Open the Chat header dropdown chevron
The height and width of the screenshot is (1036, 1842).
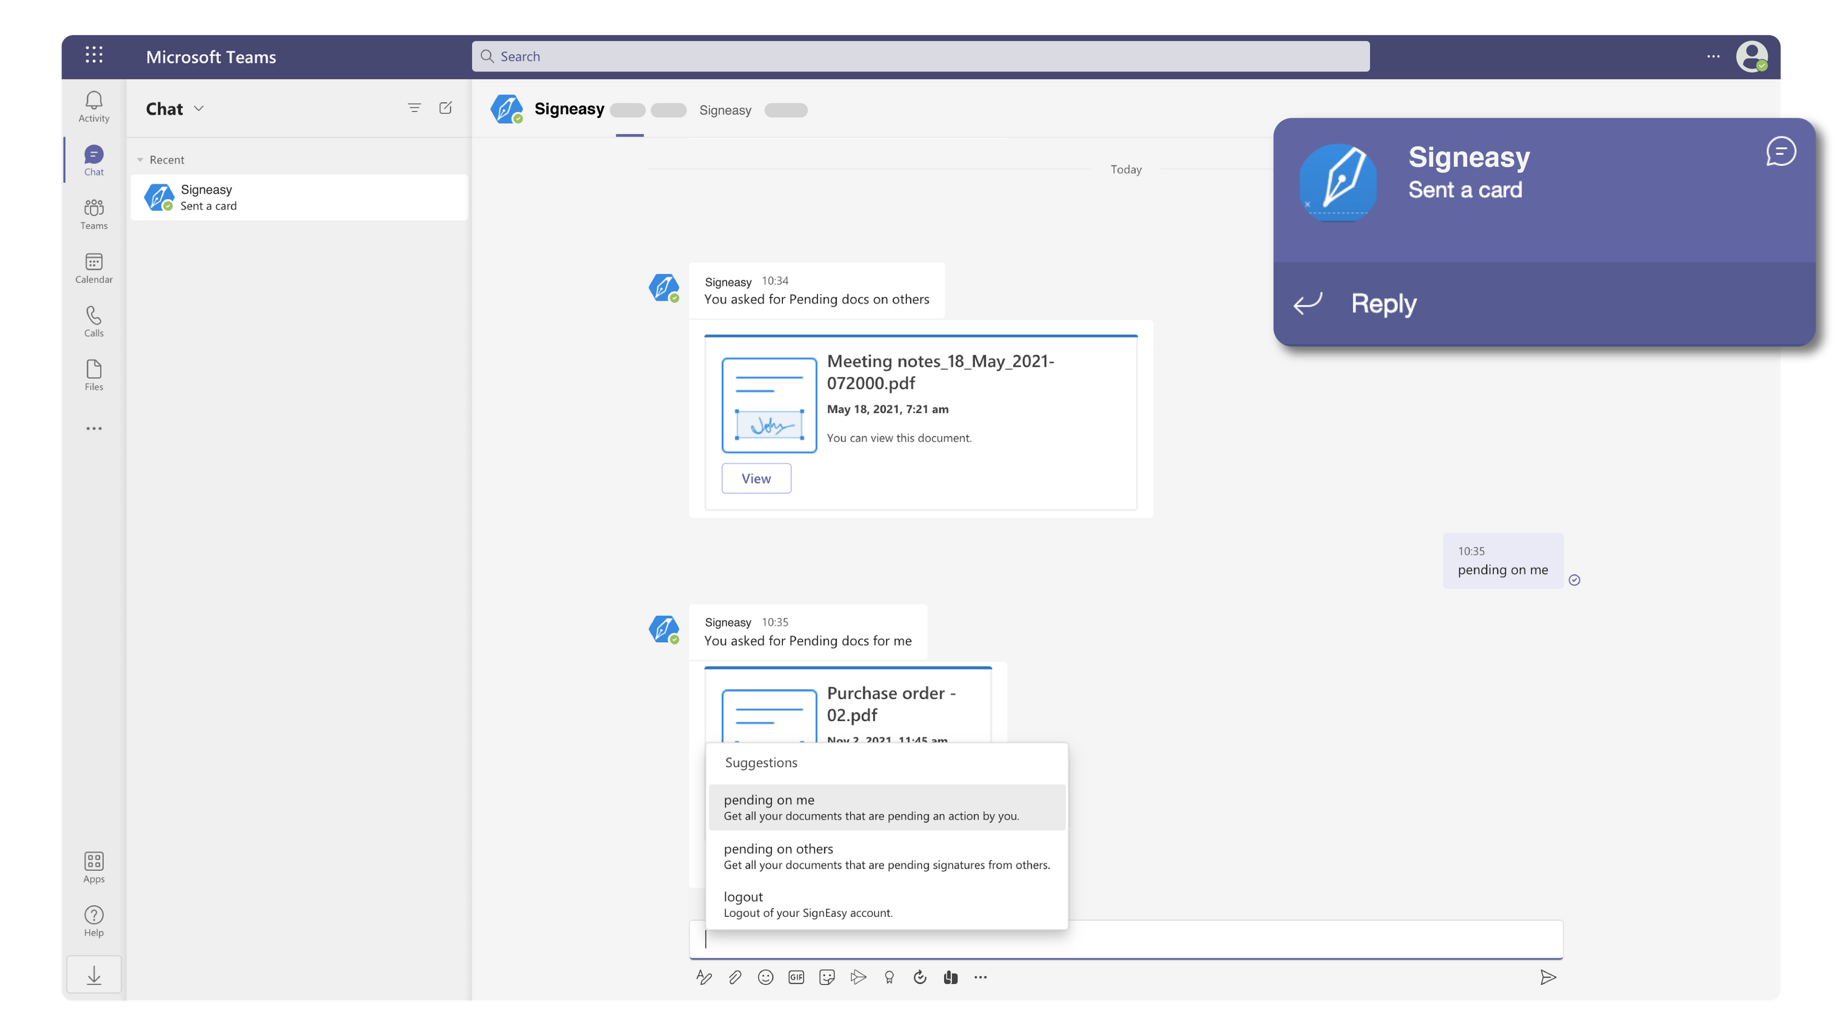point(199,109)
